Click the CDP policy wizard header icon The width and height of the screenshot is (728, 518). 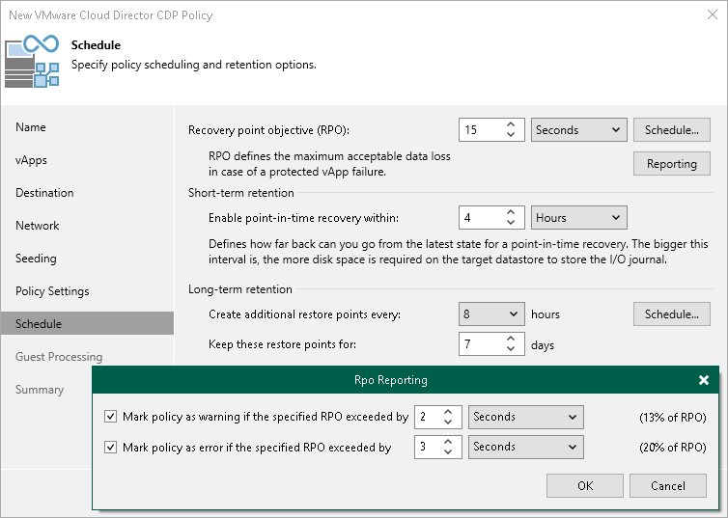pos(32,61)
